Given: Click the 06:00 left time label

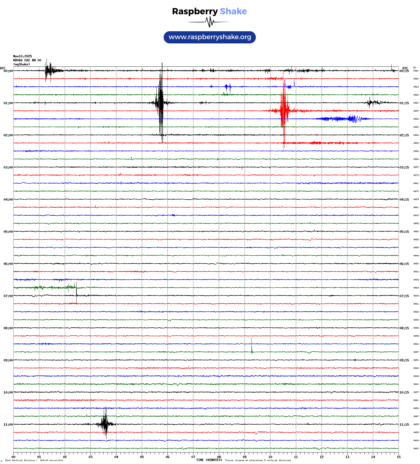Looking at the screenshot, I should click(x=8, y=264).
